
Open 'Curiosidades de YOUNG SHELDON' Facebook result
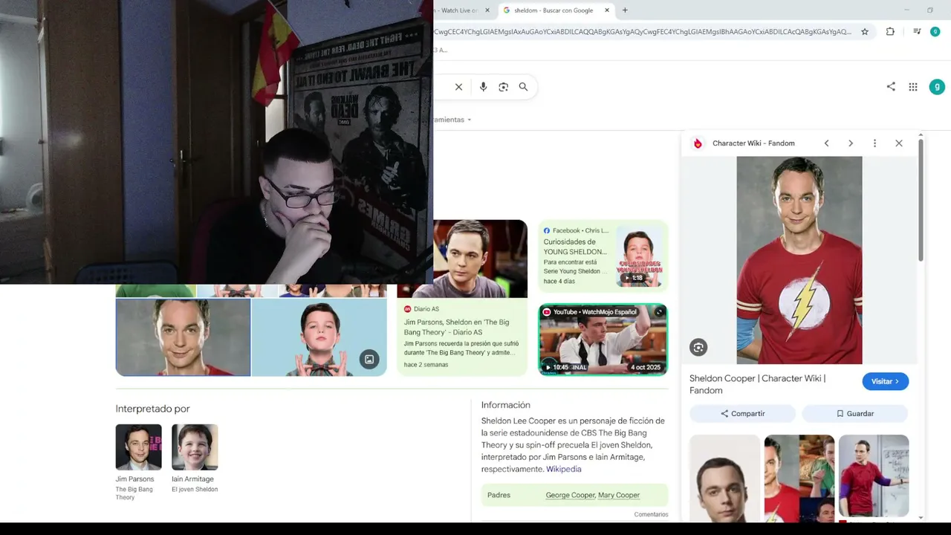coord(575,247)
